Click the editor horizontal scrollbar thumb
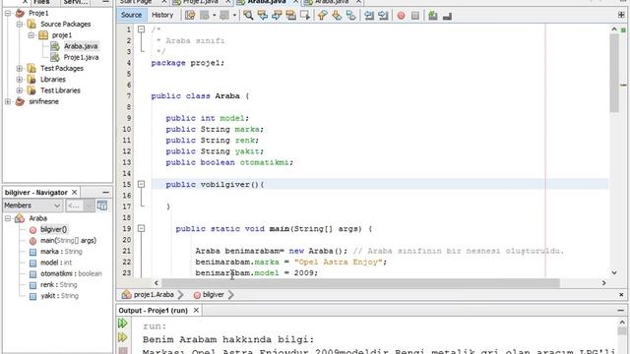This screenshot has height=354, width=630. [361, 283]
